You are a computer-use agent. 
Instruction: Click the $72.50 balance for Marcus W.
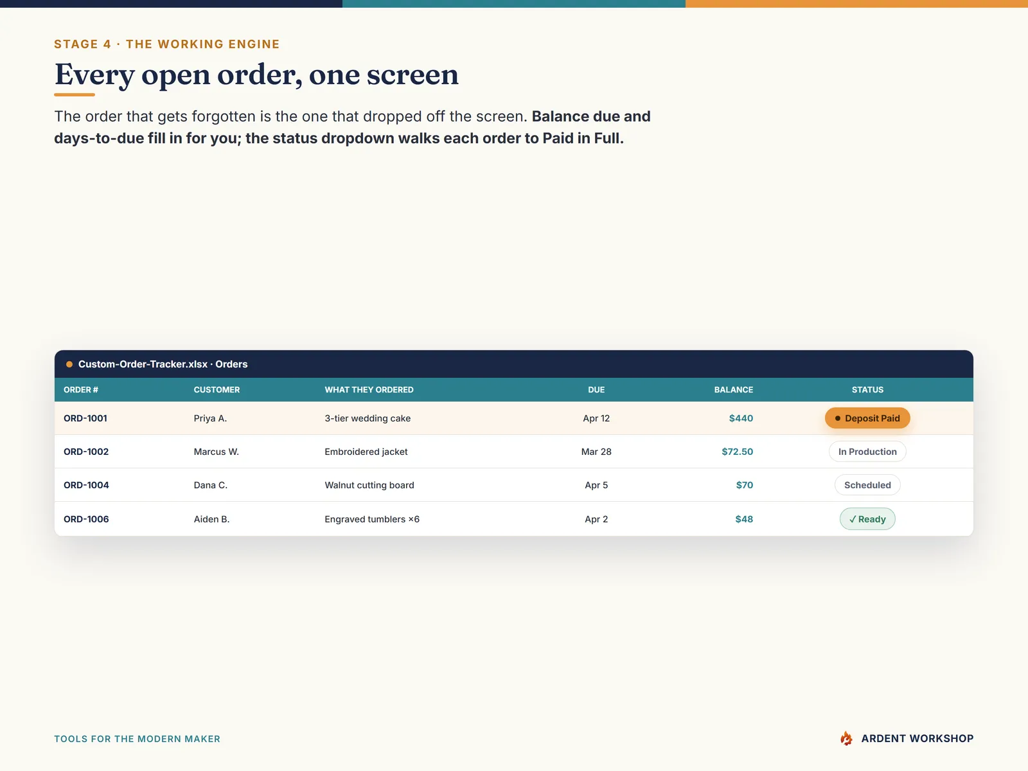[737, 452]
